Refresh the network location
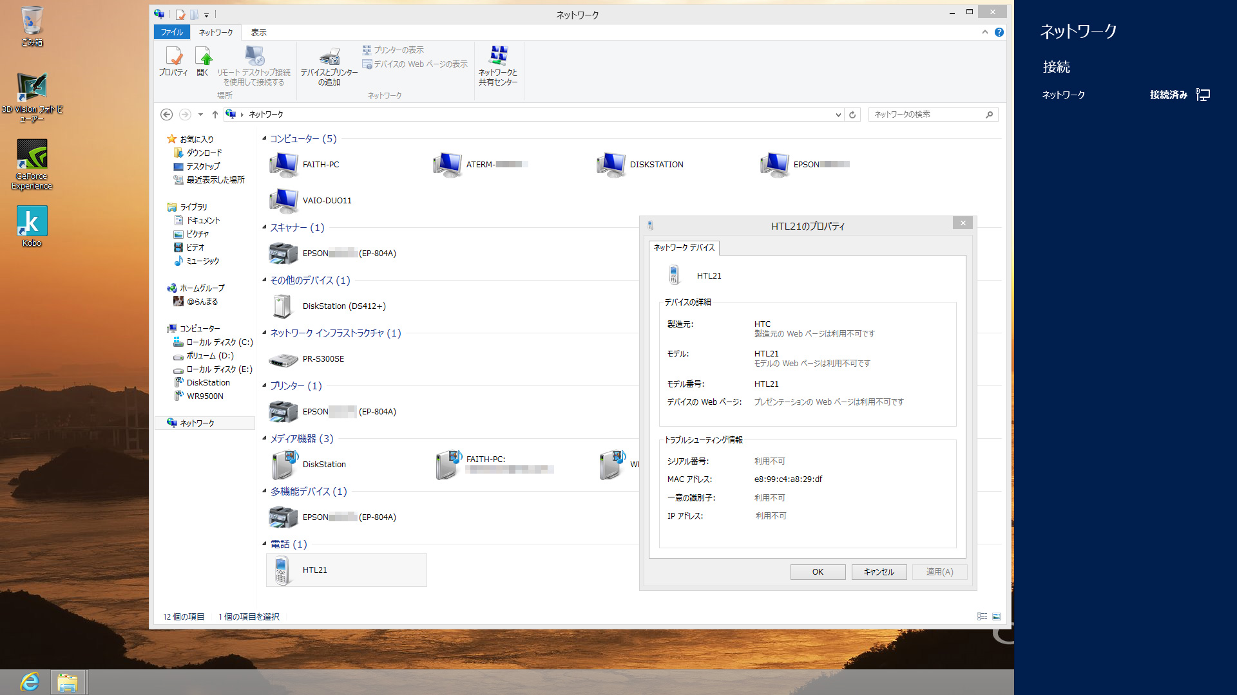This screenshot has width=1237, height=695. 852,115
